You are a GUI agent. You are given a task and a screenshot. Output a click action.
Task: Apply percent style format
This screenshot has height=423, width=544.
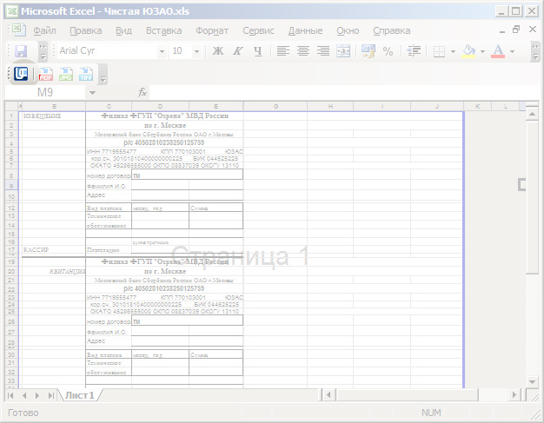tap(388, 51)
